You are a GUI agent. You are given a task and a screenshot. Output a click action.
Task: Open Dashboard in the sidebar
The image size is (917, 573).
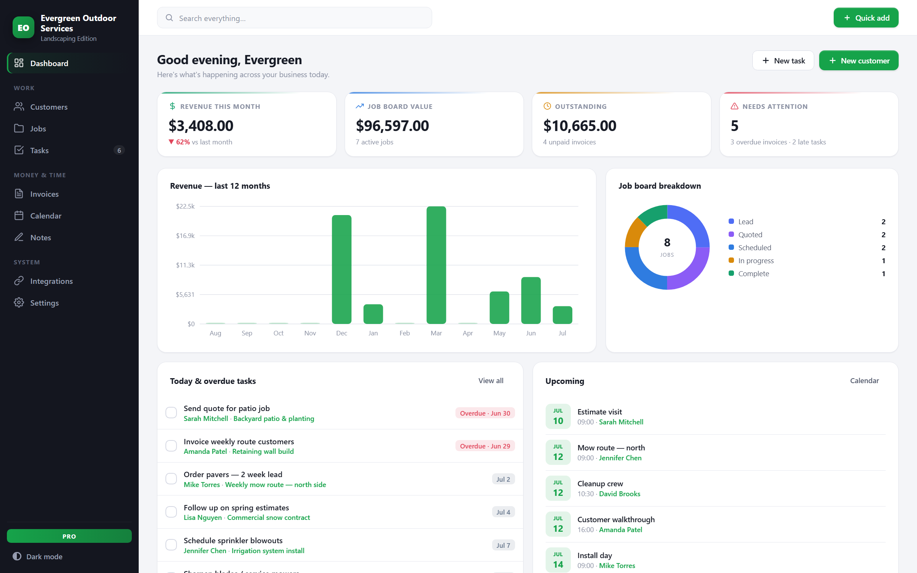(69, 63)
